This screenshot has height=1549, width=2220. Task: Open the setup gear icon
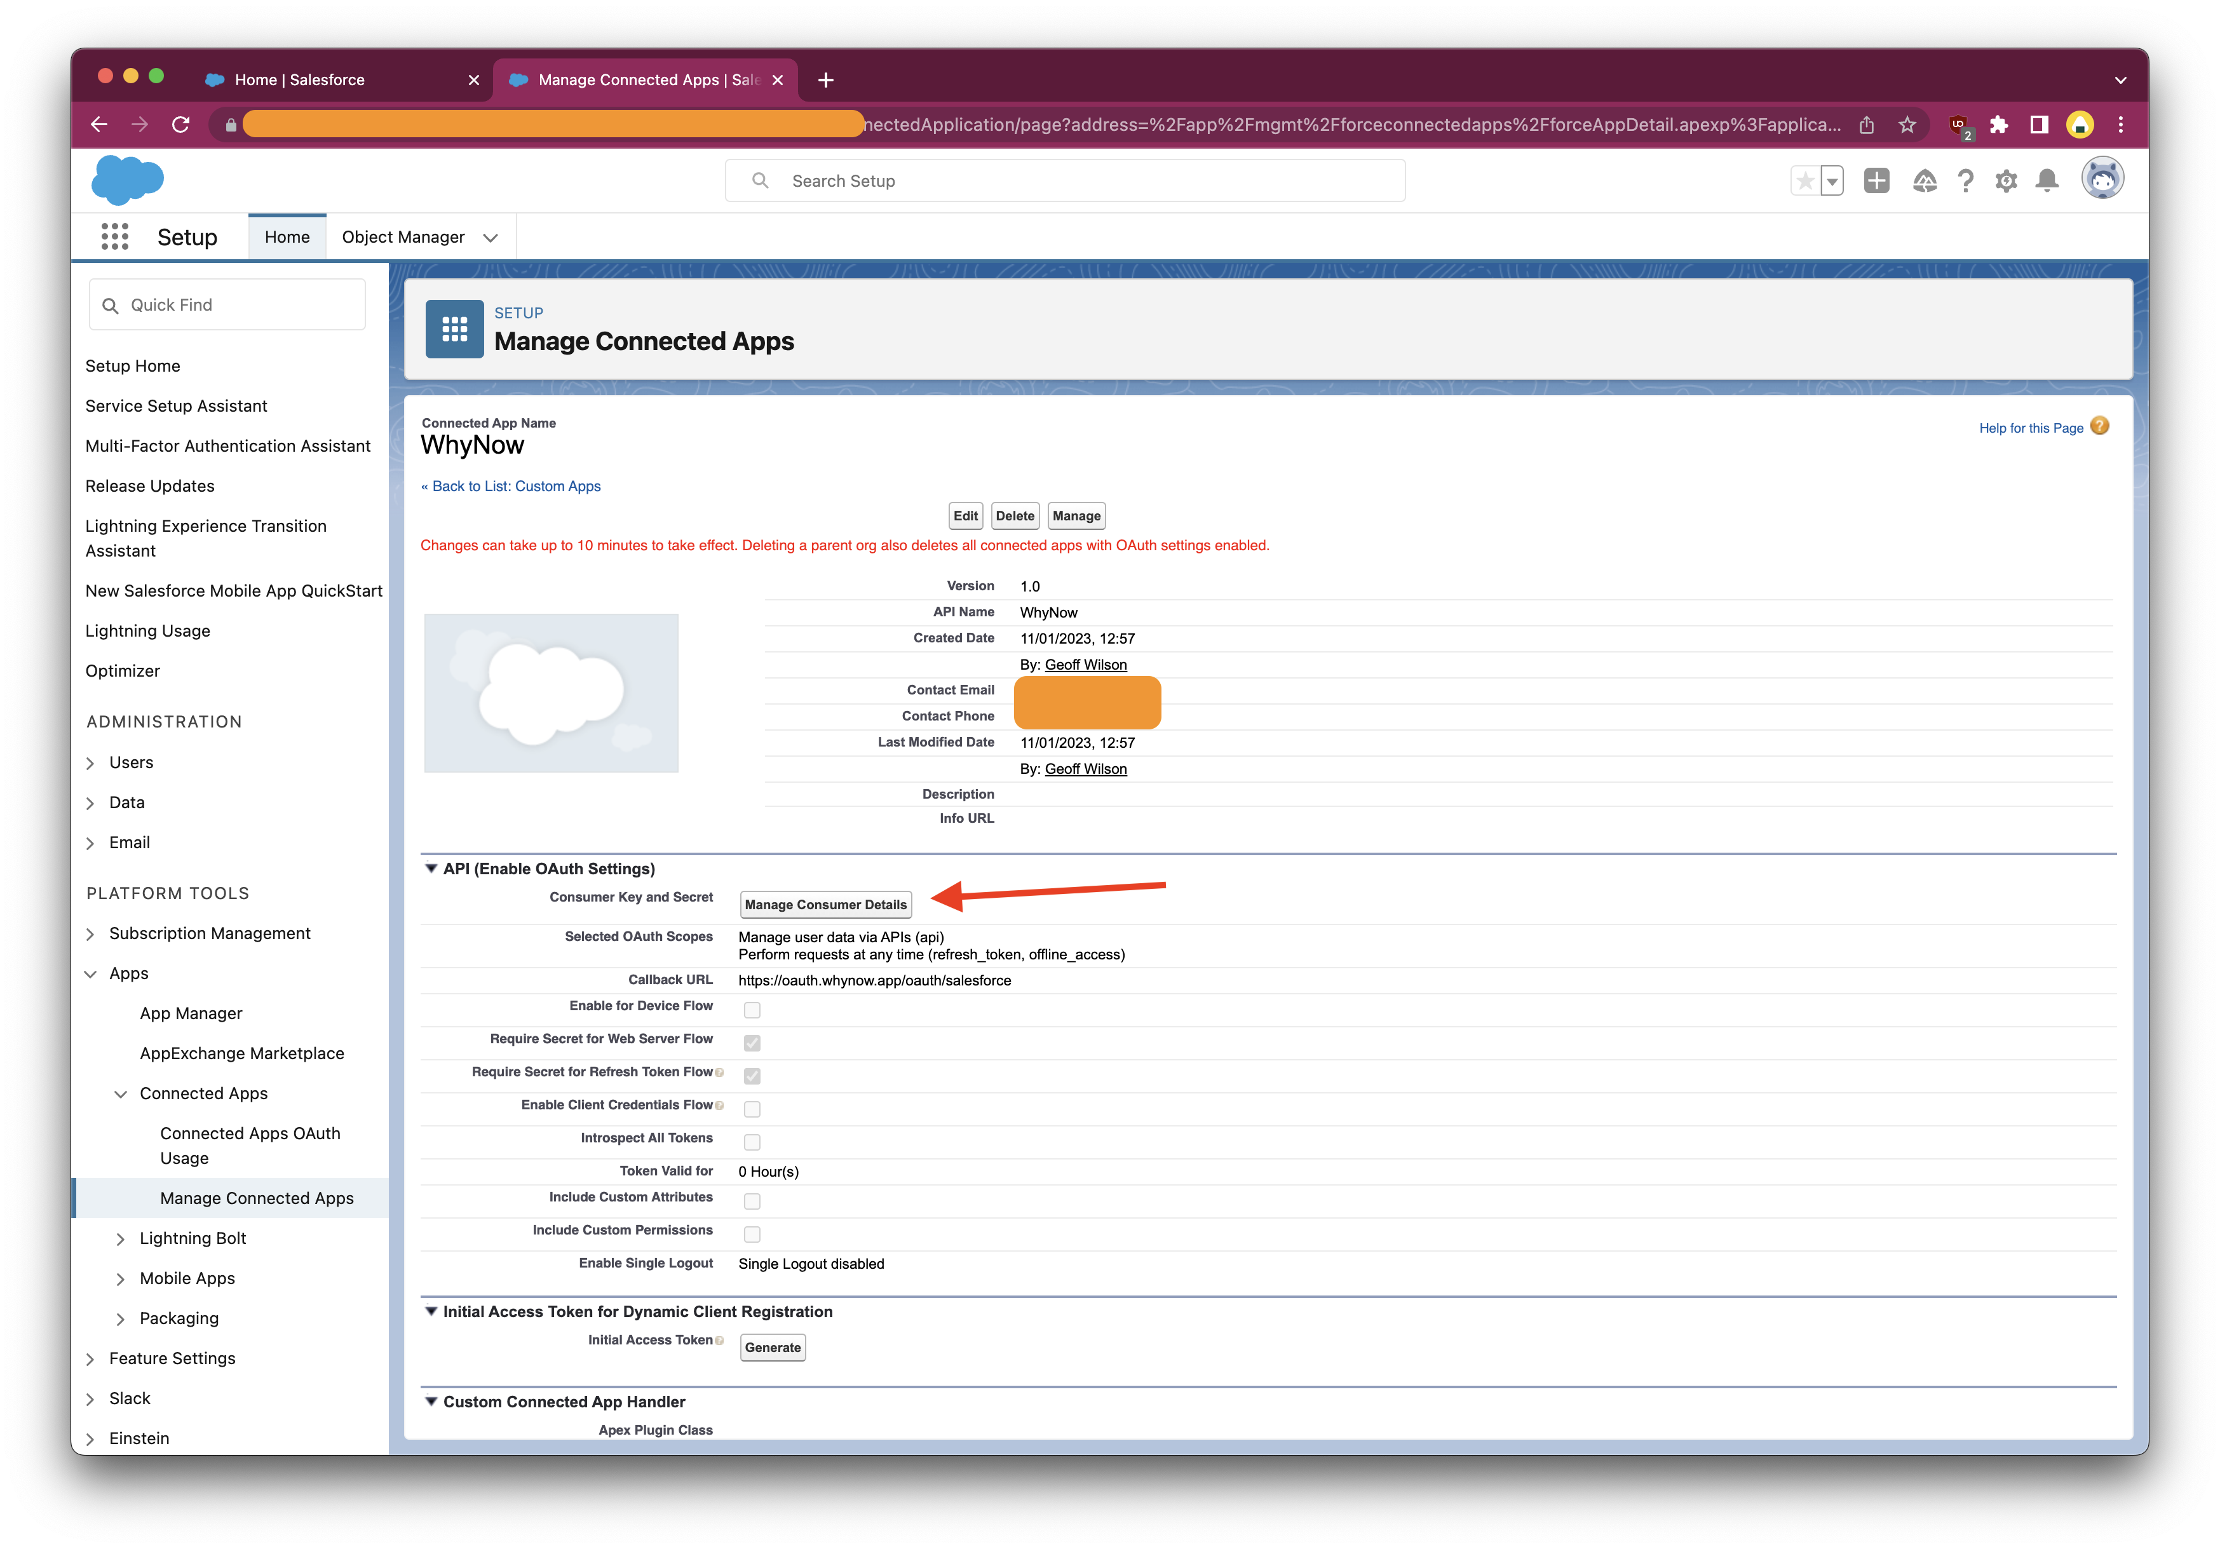click(x=2007, y=181)
